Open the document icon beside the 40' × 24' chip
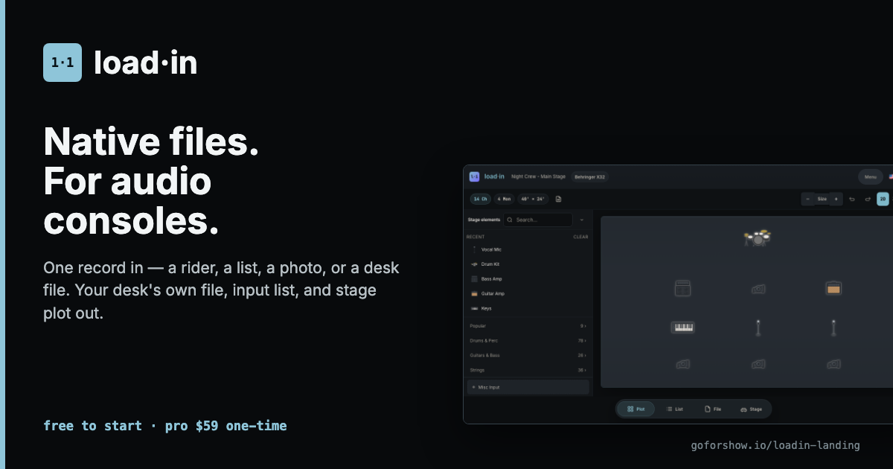This screenshot has height=469, width=893. (x=558, y=199)
